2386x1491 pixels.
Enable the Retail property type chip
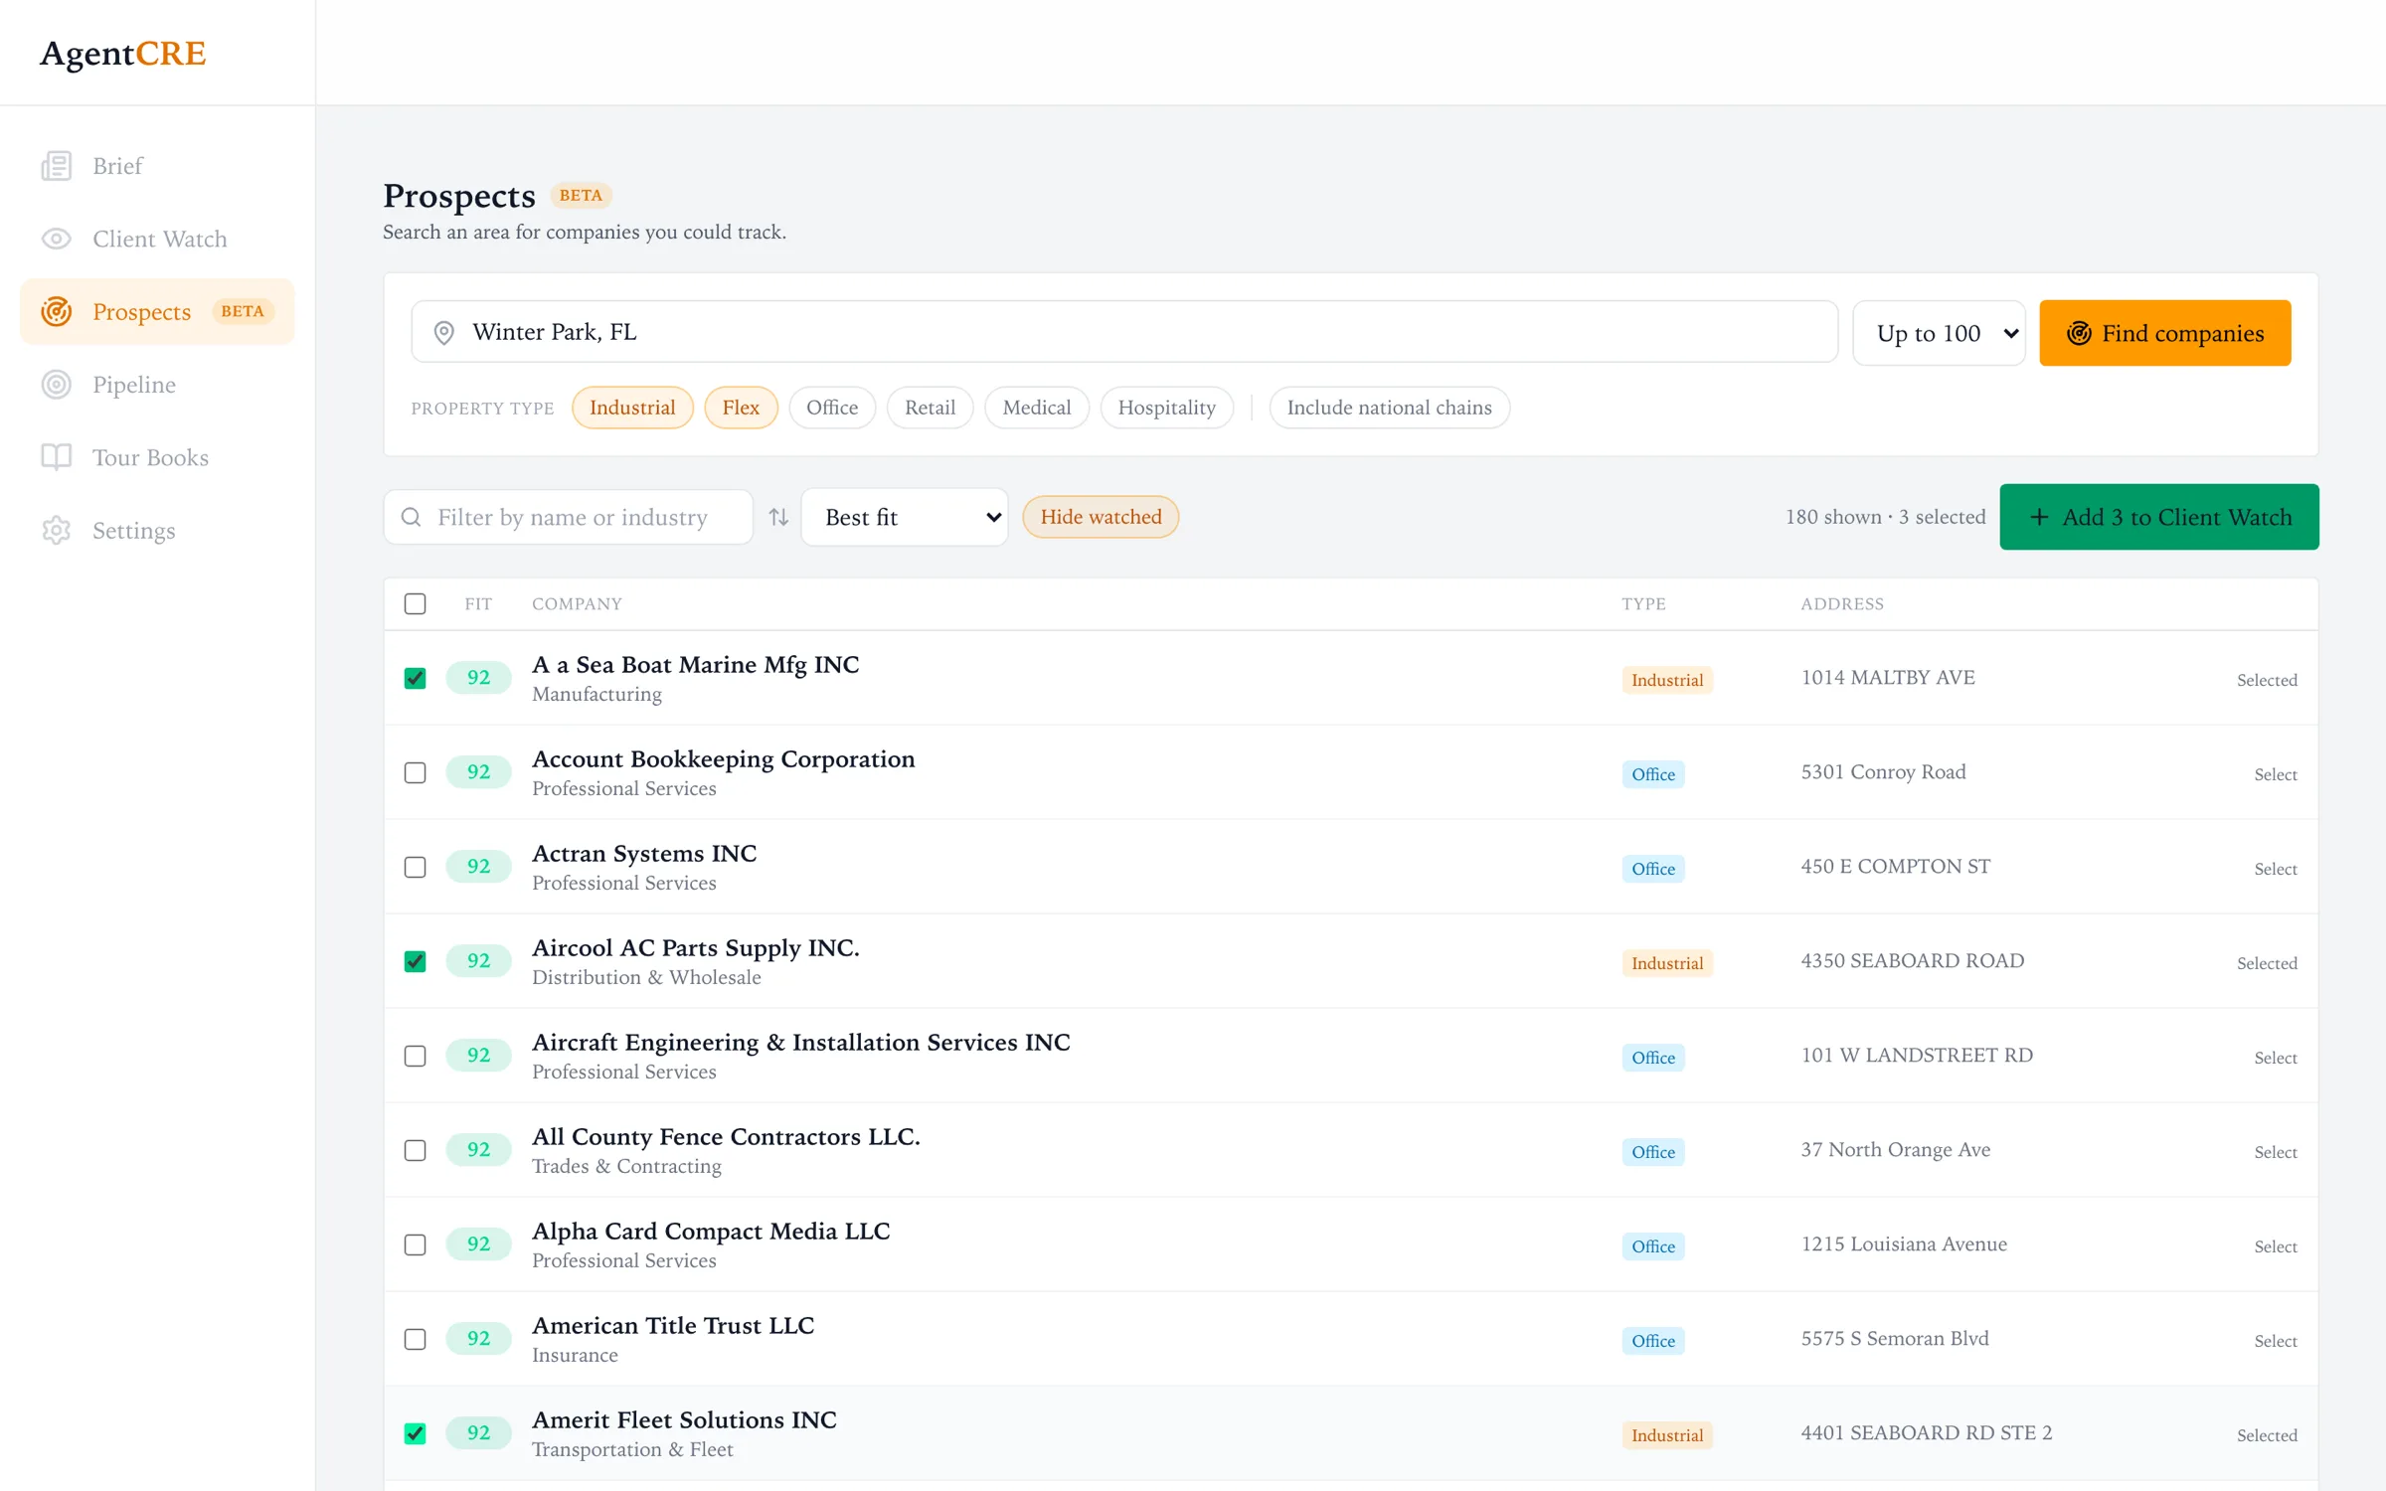pyautogui.click(x=930, y=408)
